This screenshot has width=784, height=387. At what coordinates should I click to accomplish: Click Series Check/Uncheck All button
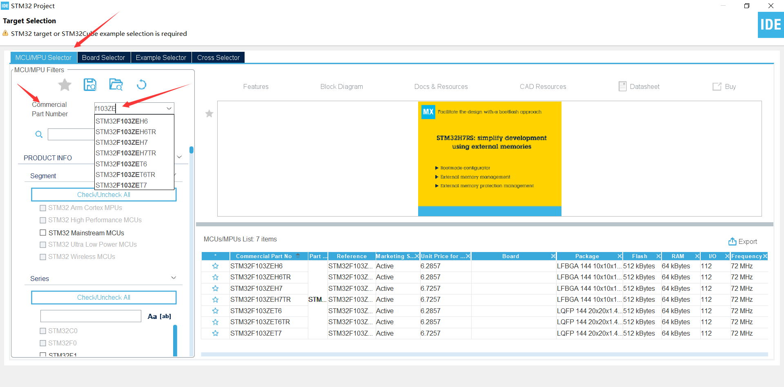(104, 297)
